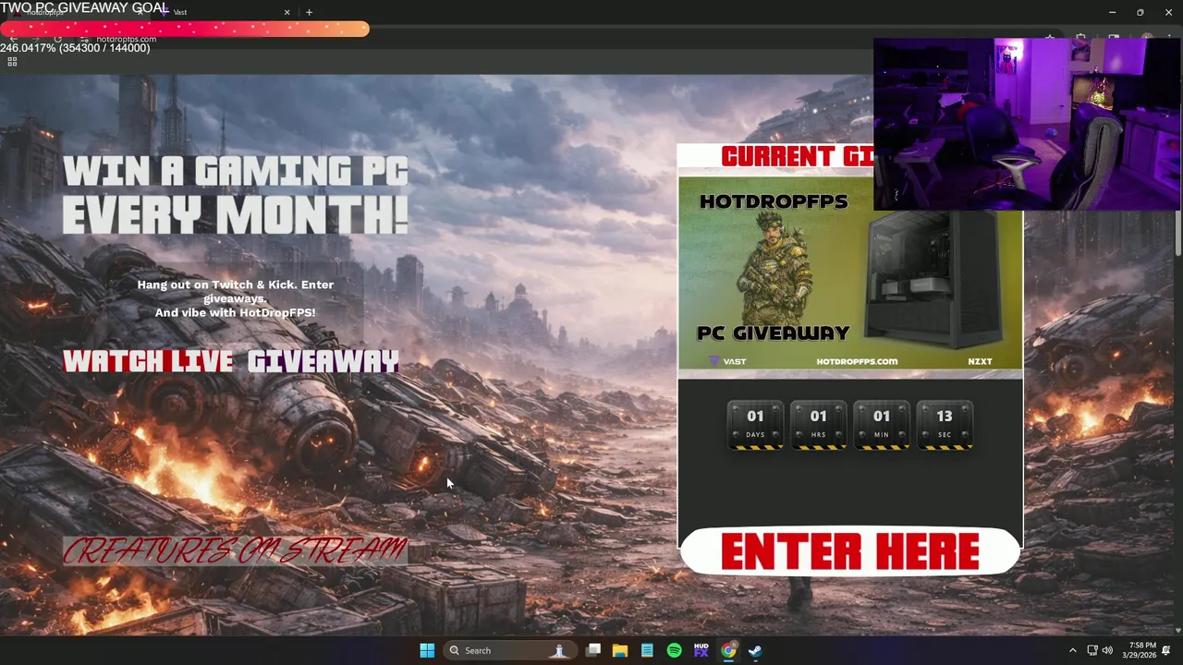This screenshot has height=665, width=1183.
Task: Click 'And vibe with HotDropFPS!' text
Action: [235, 312]
